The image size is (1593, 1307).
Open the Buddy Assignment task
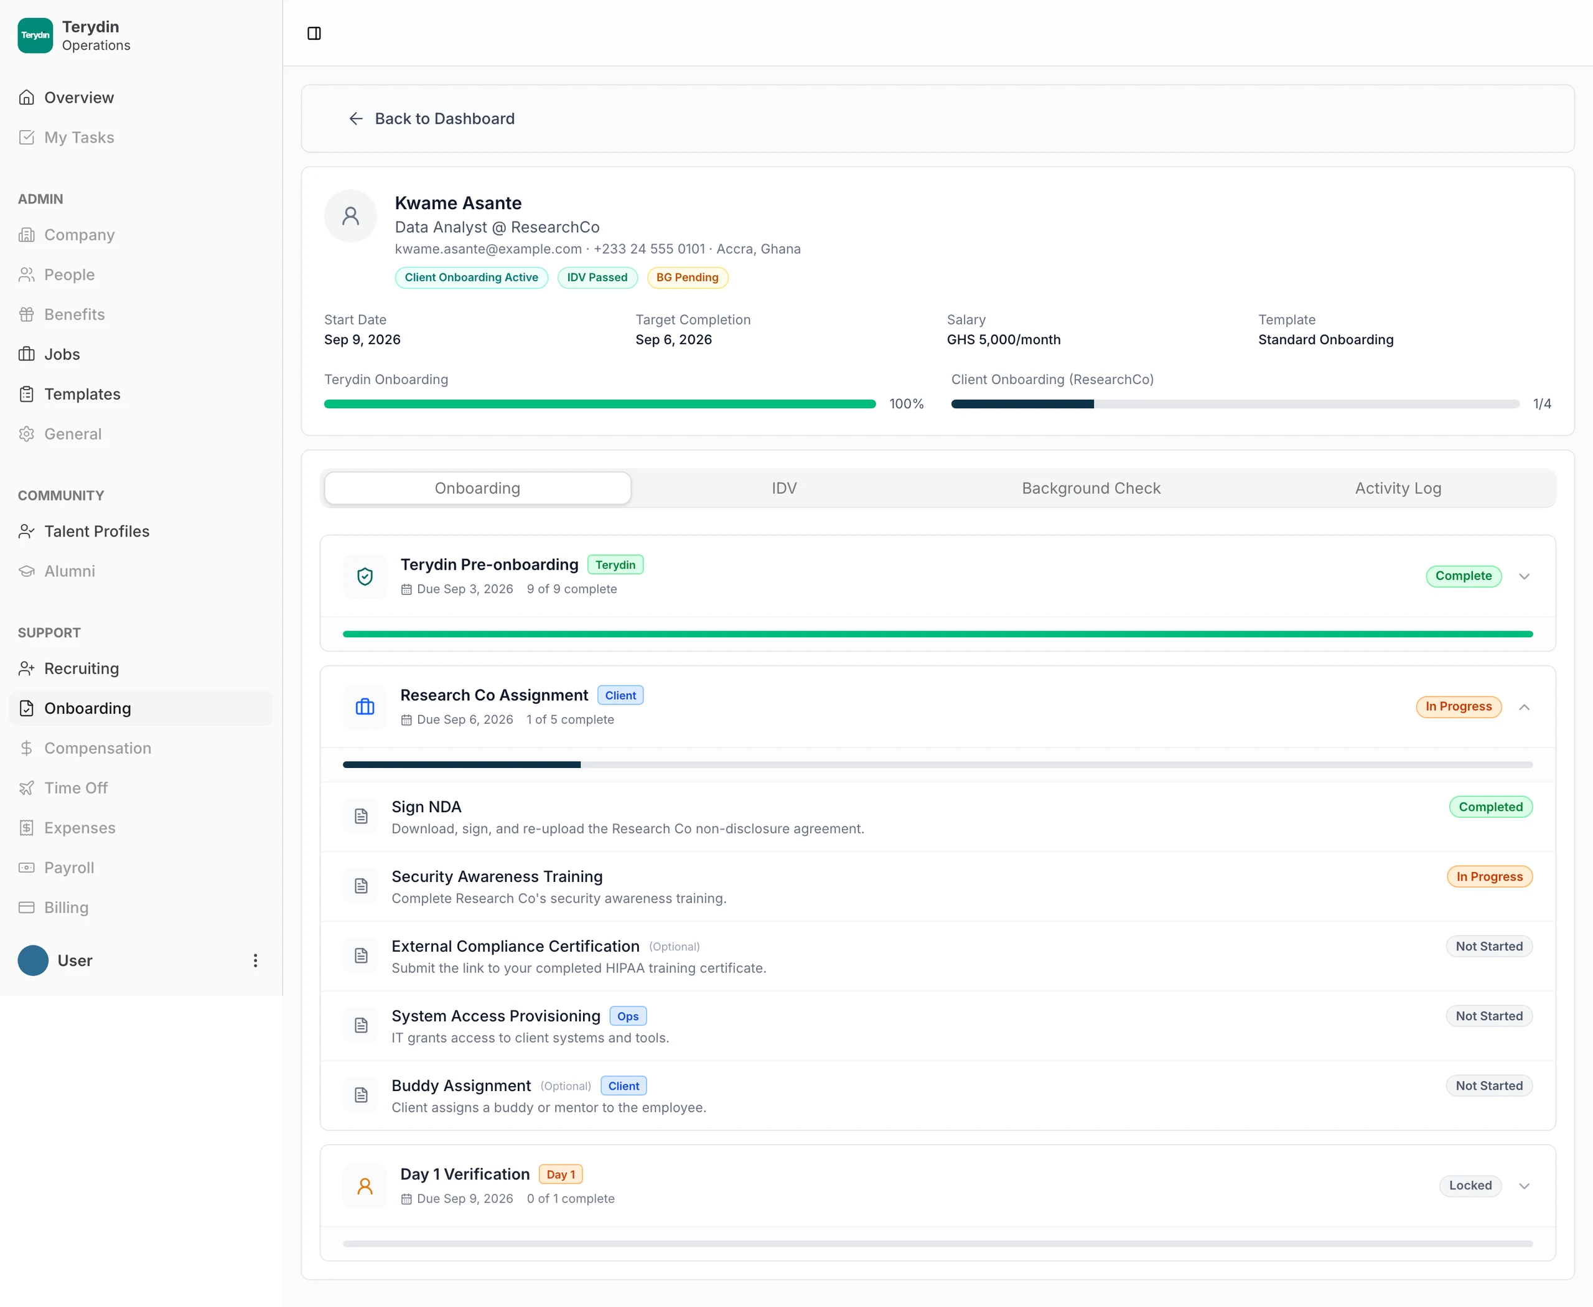[x=938, y=1096]
